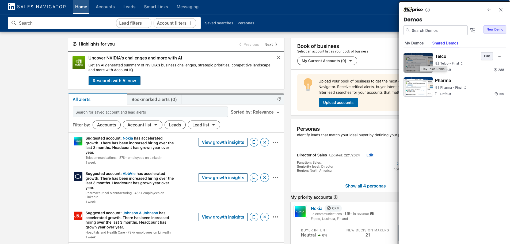Click the Reprise help question mark icon
The width and height of the screenshot is (510, 244).
click(427, 10)
